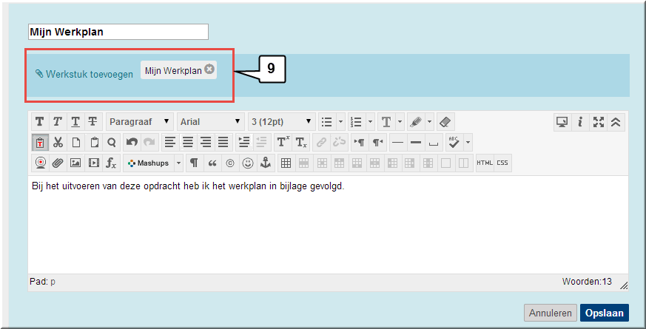Click the Mijn Werkplan title field
This screenshot has height=329, width=646.
(x=118, y=32)
